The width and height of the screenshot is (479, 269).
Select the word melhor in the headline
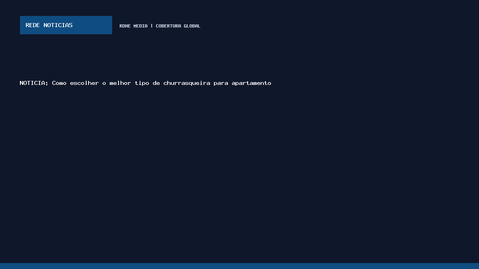point(120,83)
